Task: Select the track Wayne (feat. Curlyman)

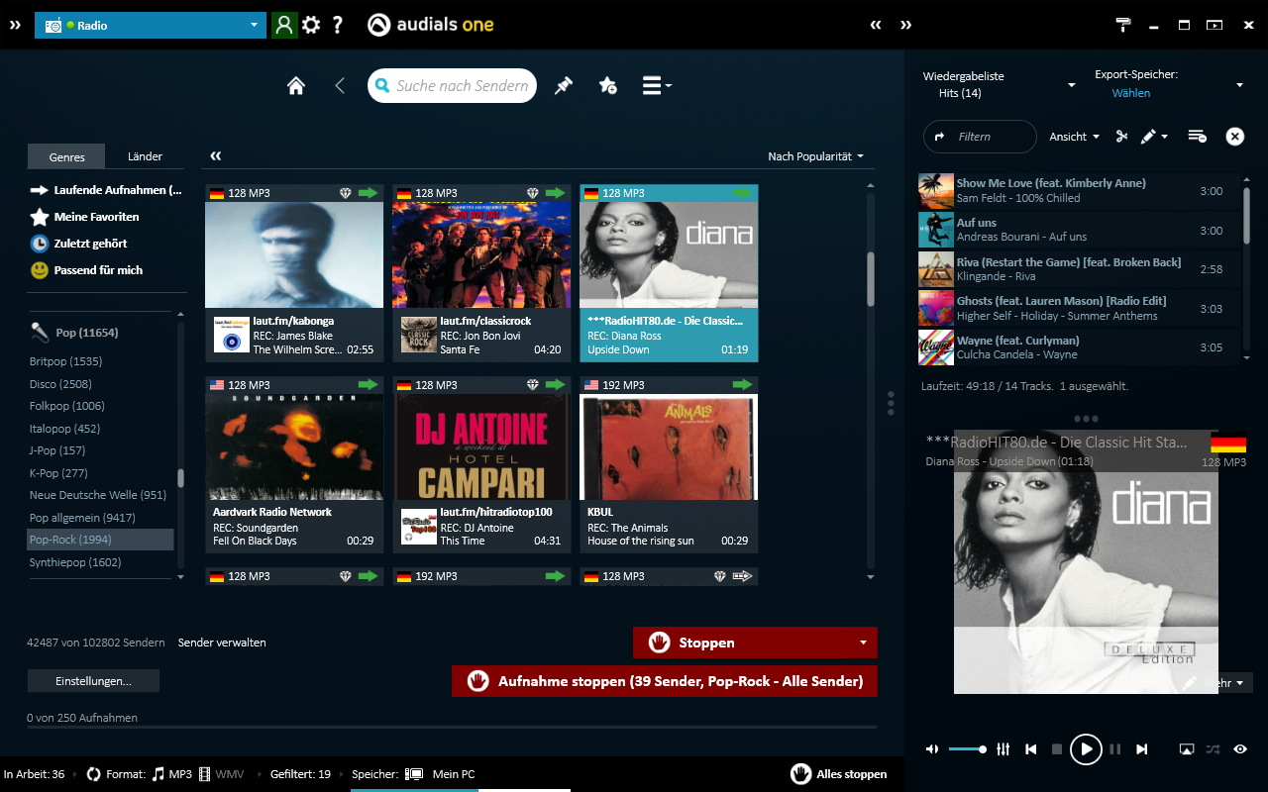Action: point(1079,347)
